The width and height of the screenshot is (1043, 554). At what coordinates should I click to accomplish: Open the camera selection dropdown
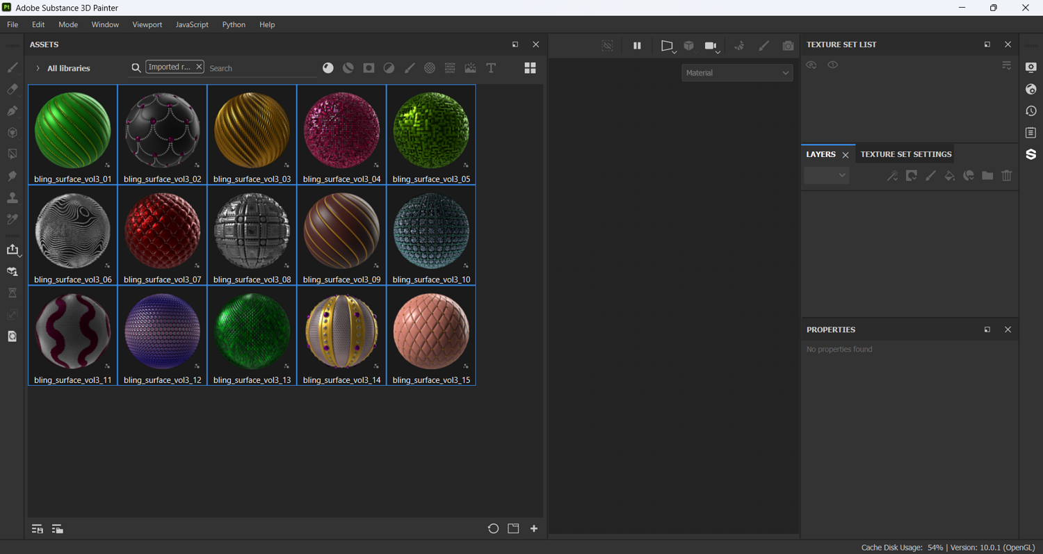point(712,47)
